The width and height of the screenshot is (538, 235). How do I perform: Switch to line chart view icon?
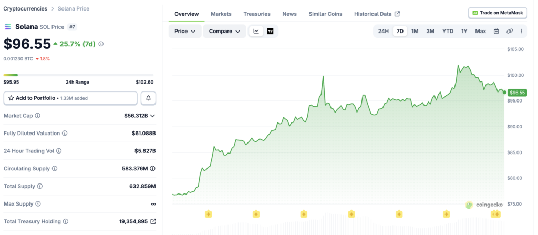pos(256,31)
